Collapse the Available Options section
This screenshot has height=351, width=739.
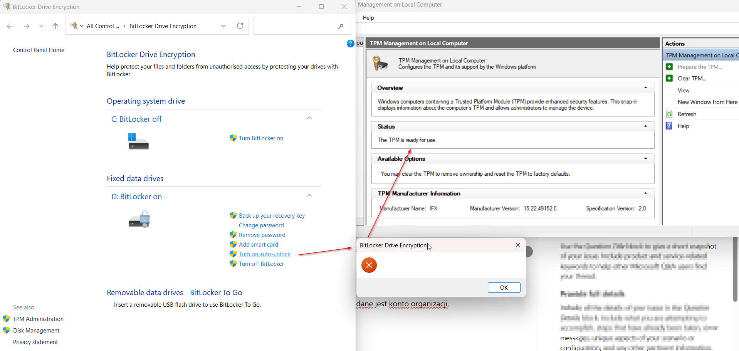646,159
